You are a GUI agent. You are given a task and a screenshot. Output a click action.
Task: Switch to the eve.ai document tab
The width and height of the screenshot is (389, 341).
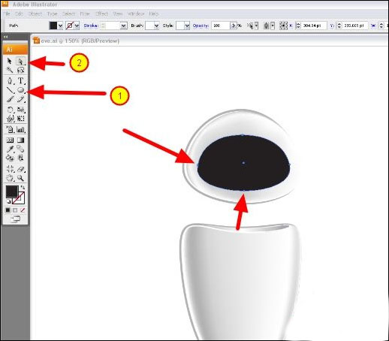(x=77, y=41)
